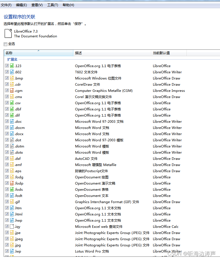
Task: Click description 'Computer Graphics Metafile (CGM)'
Action: click(104, 90)
